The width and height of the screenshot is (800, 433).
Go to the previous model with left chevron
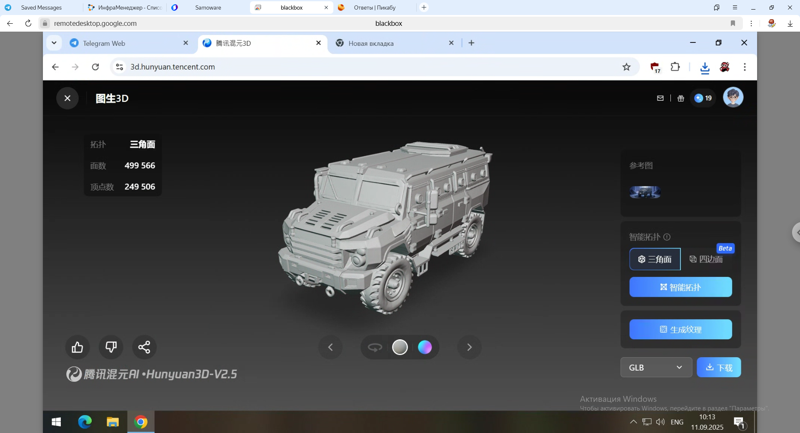tap(330, 347)
